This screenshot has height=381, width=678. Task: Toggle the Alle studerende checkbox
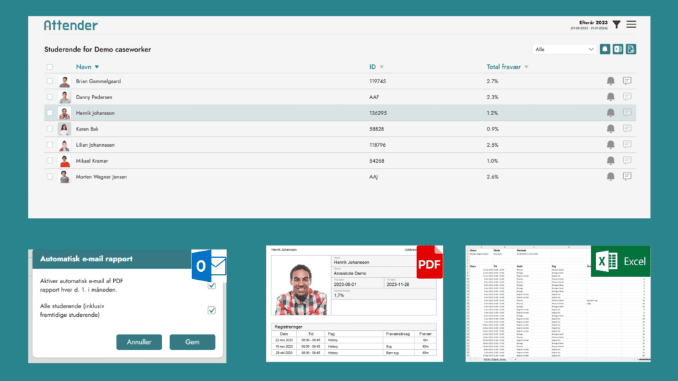pos(212,310)
